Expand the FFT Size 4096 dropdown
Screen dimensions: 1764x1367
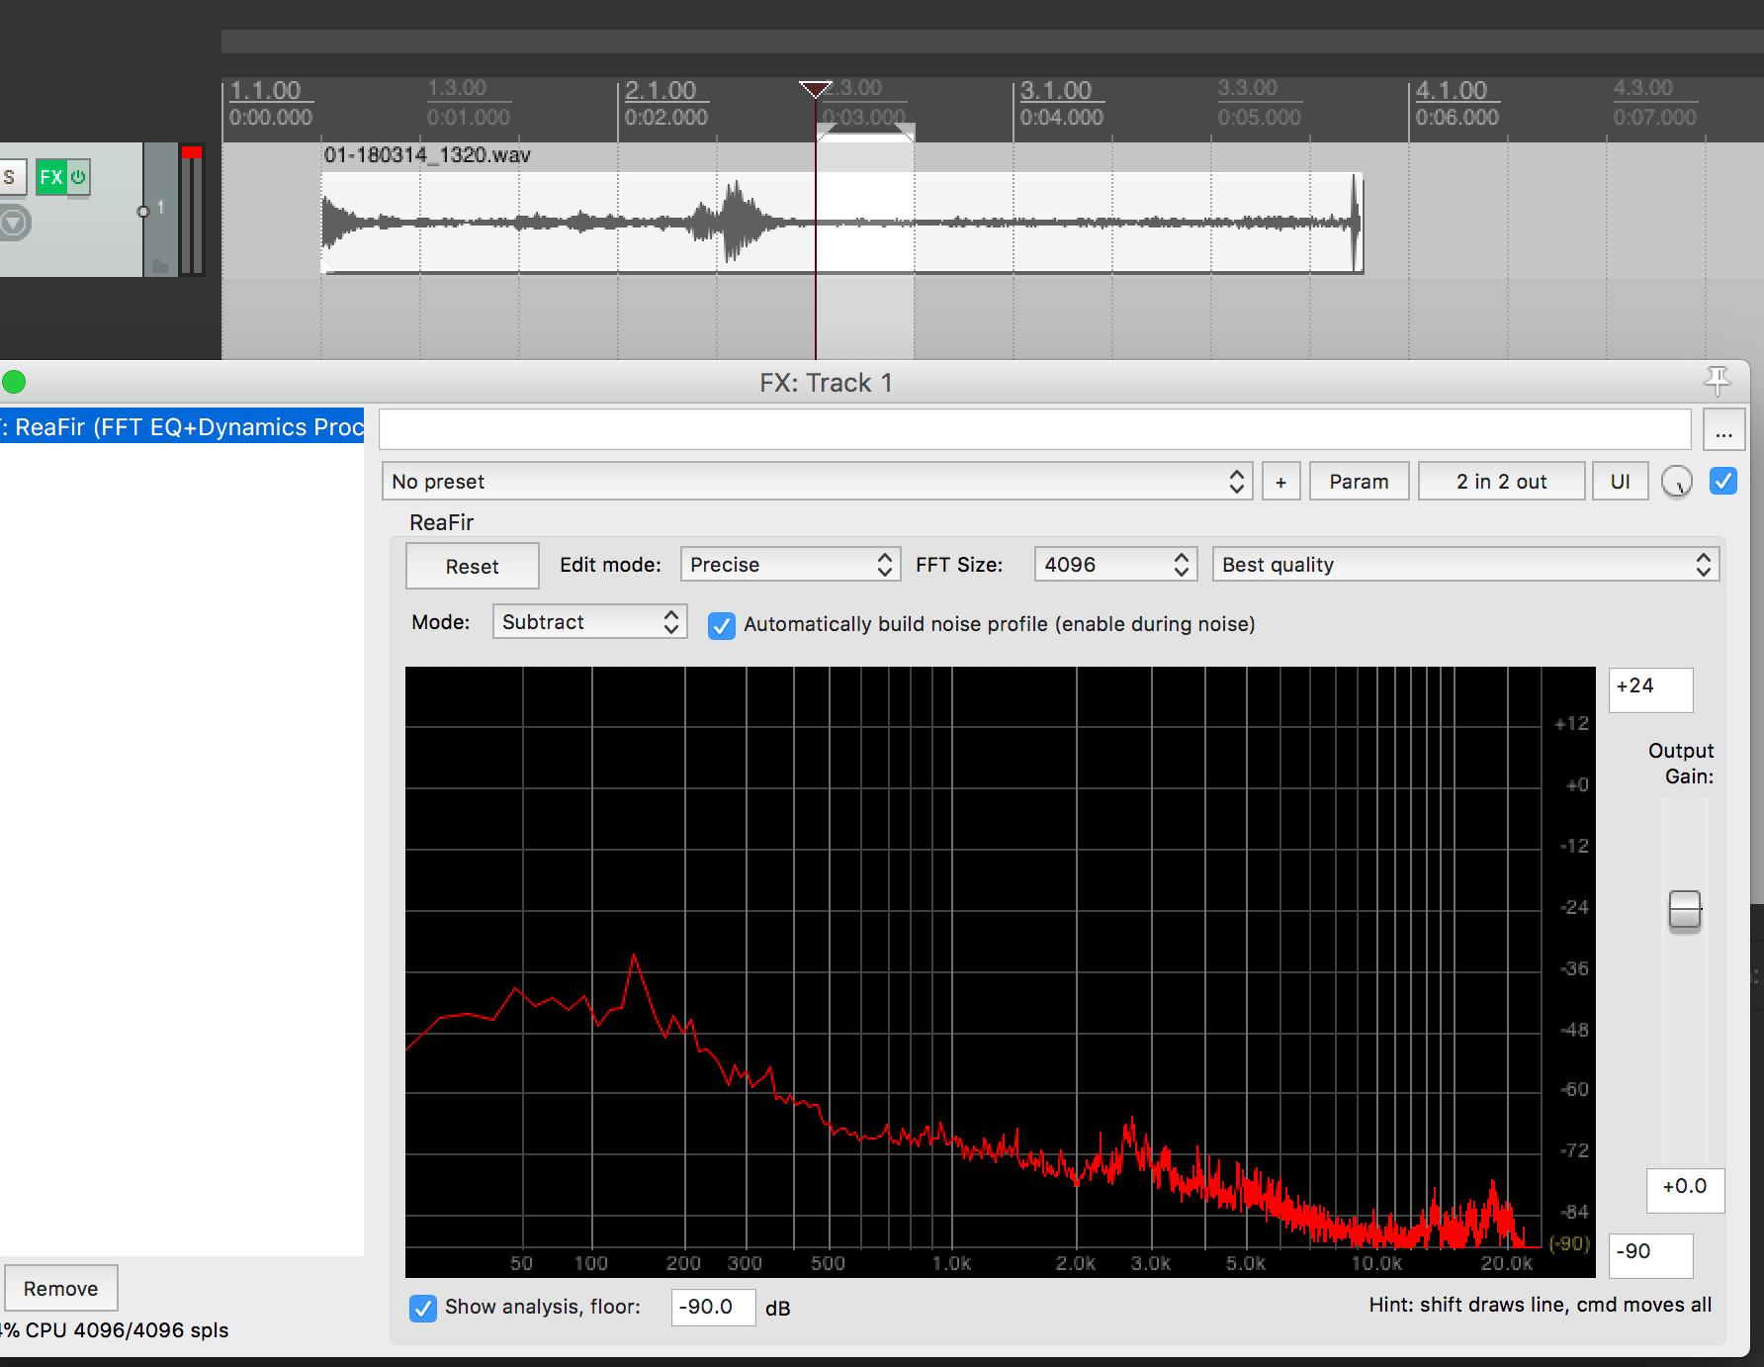[1115, 565]
